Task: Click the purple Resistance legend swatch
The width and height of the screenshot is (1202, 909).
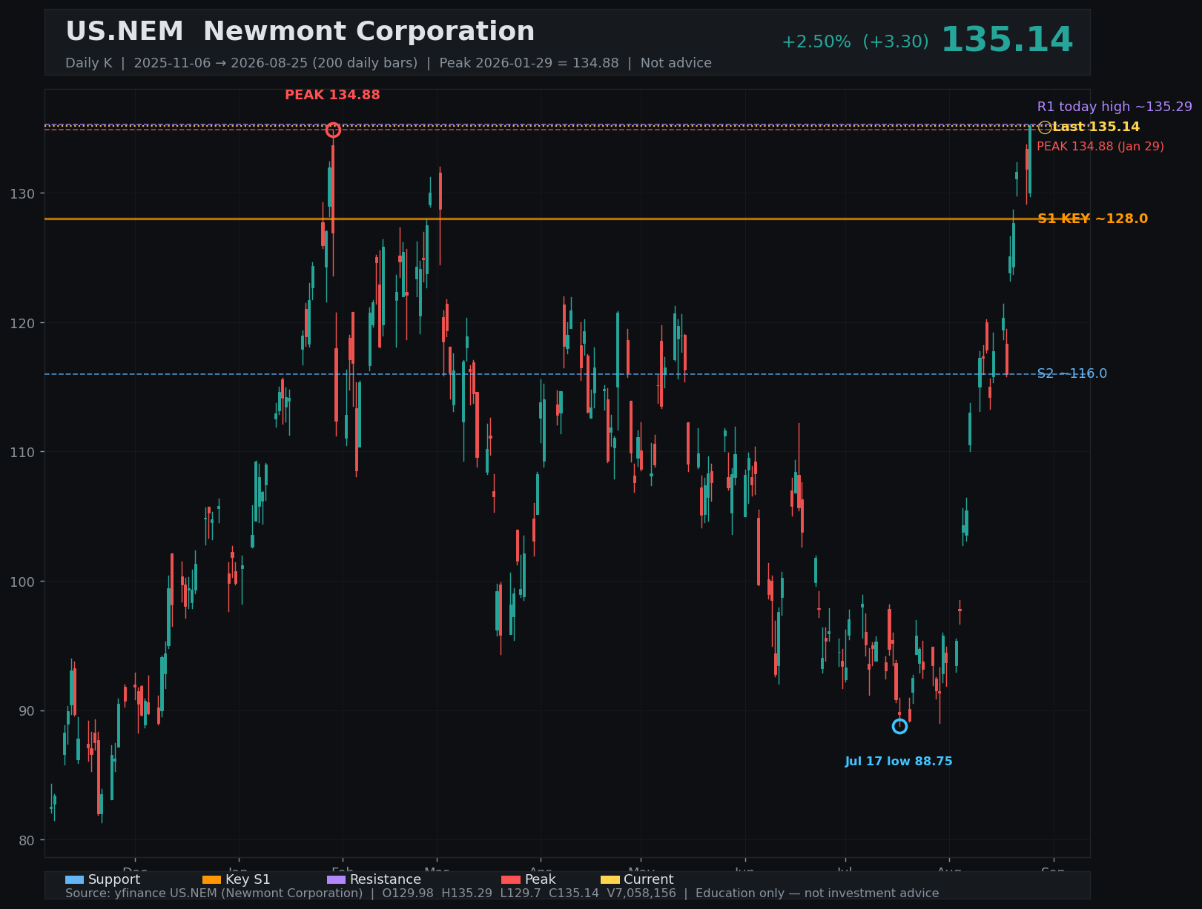Action: (336, 879)
